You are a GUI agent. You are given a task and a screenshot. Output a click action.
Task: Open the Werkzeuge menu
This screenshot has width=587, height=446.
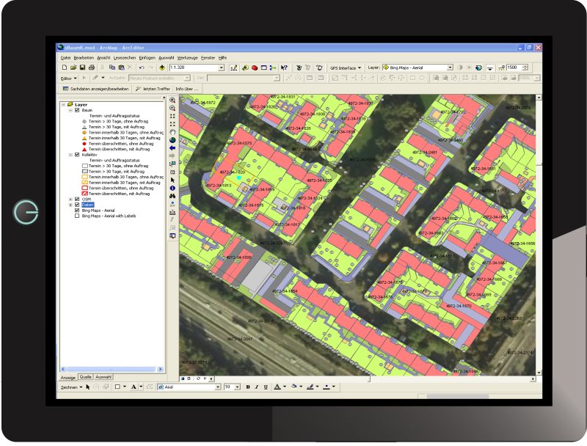click(187, 57)
